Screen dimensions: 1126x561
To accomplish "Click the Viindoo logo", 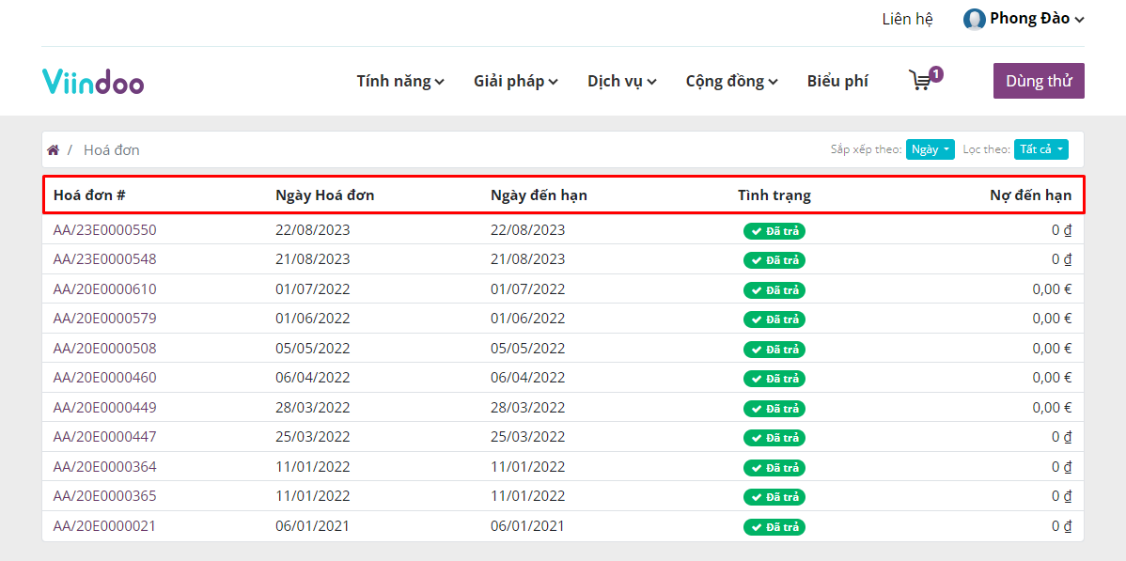I will pyautogui.click(x=93, y=81).
